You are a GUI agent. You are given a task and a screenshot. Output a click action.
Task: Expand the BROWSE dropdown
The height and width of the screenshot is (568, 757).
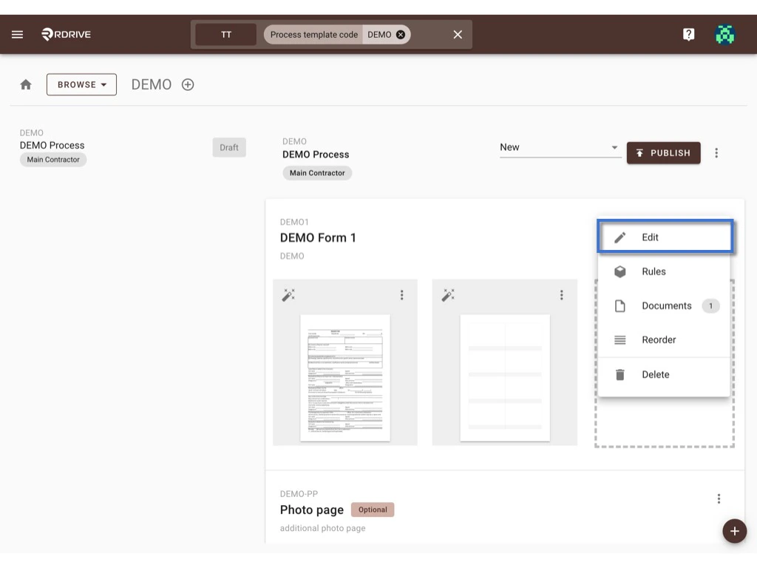pyautogui.click(x=81, y=84)
